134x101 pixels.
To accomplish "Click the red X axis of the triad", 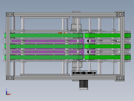I will coord(9,95).
